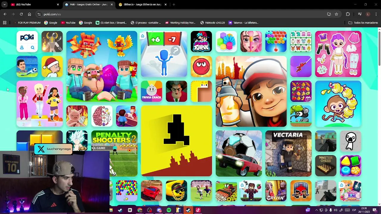Show hidden system tray icons
The image size is (381, 214).
coord(316,210)
